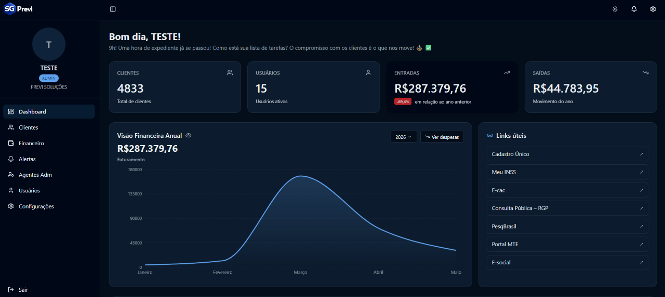Click the Fevereiro label on chart axis

tap(223, 272)
